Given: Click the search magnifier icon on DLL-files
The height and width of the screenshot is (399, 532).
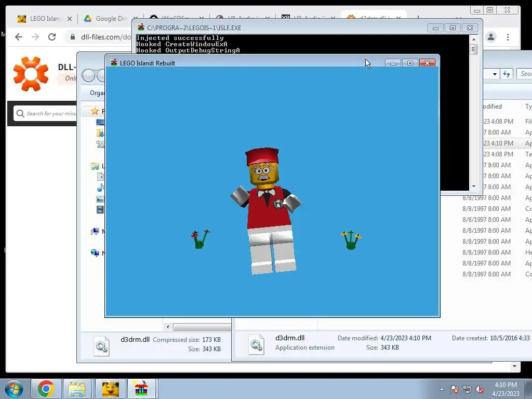Looking at the screenshot, I should click(20, 113).
